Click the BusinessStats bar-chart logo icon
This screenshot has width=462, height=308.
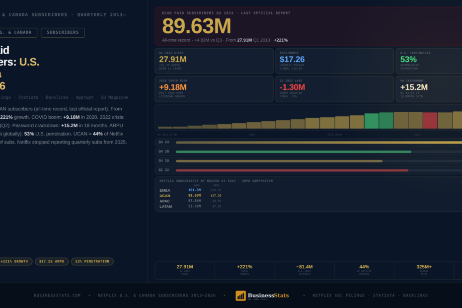click(x=240, y=296)
